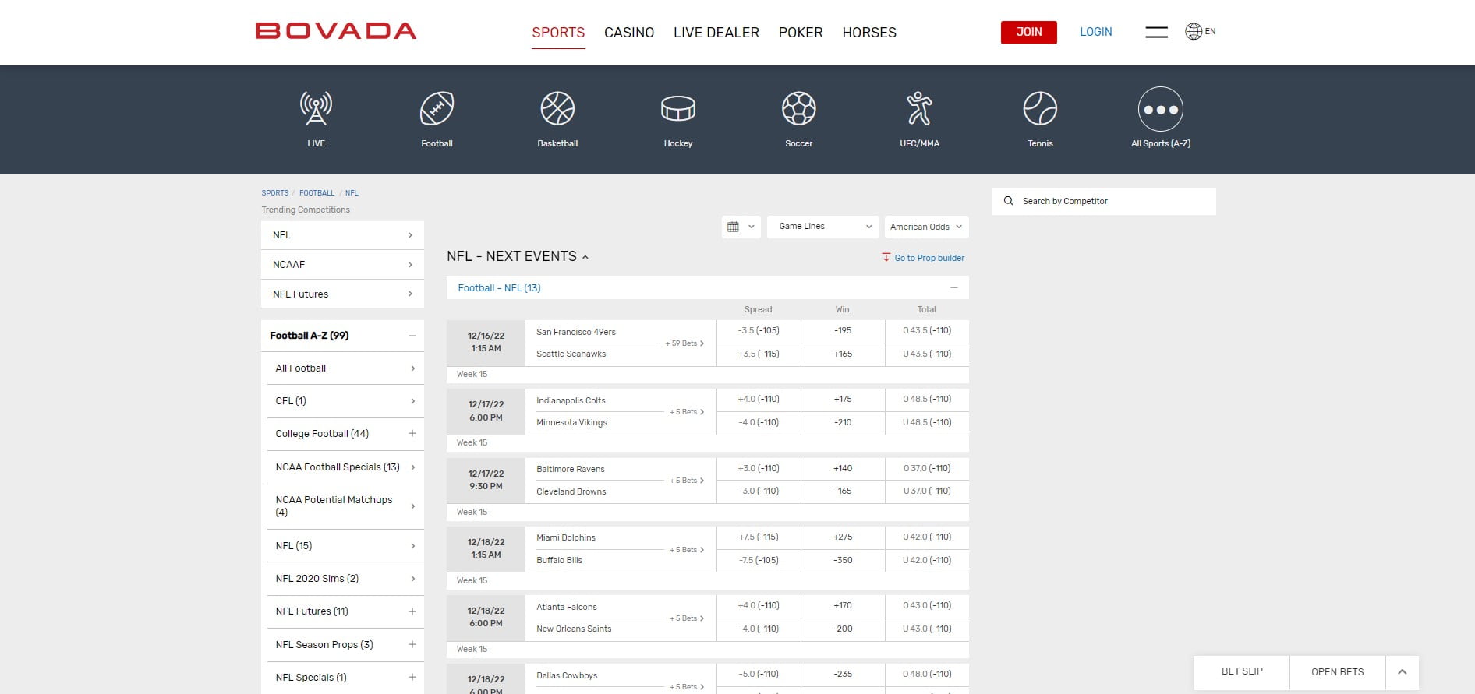Click the Prop builder download-arrow icon
1475x694 pixels.
coord(886,257)
